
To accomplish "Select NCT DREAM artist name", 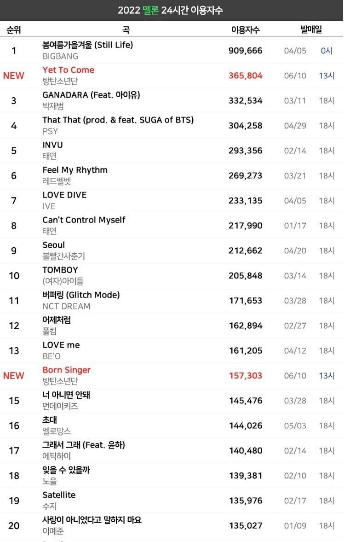I will pyautogui.click(x=66, y=306).
